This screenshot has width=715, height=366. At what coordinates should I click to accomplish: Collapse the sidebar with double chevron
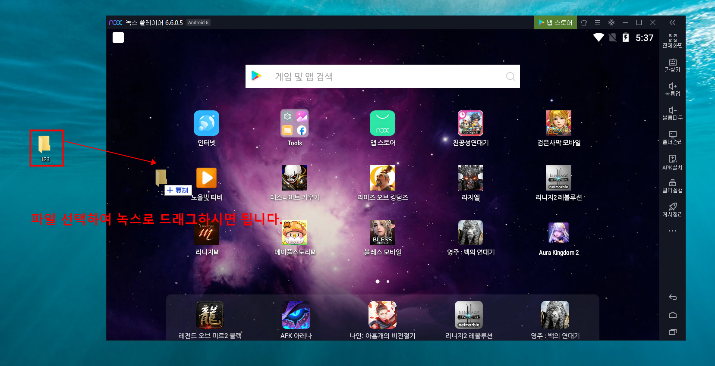(672, 22)
